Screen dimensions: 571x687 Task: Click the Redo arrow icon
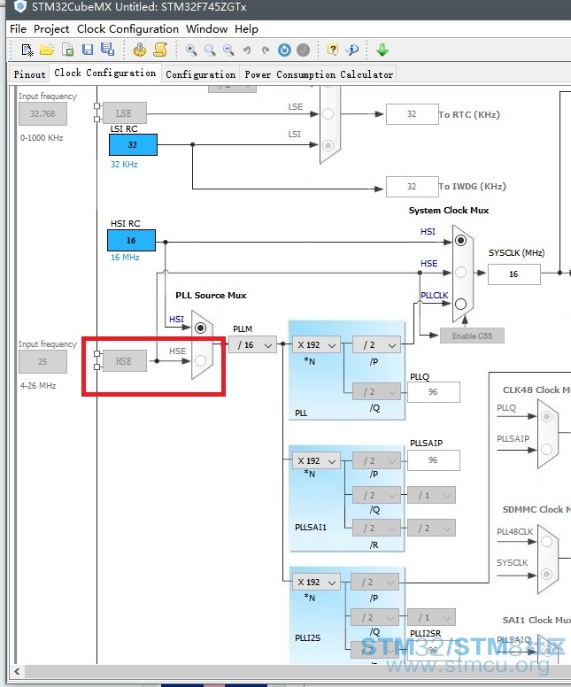[266, 50]
